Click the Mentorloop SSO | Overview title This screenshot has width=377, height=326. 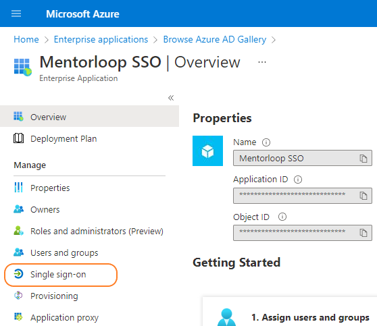click(x=140, y=62)
